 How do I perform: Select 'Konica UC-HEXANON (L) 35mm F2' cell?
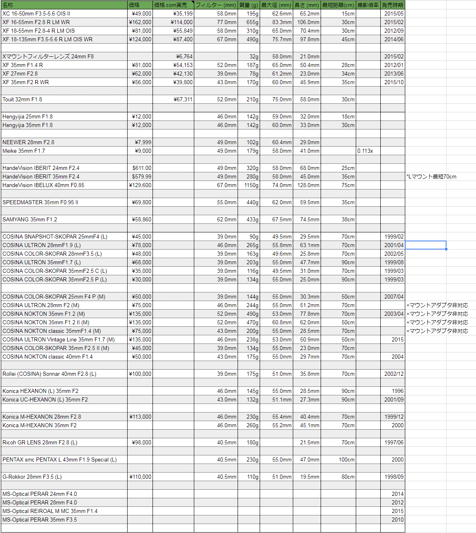click(64, 399)
